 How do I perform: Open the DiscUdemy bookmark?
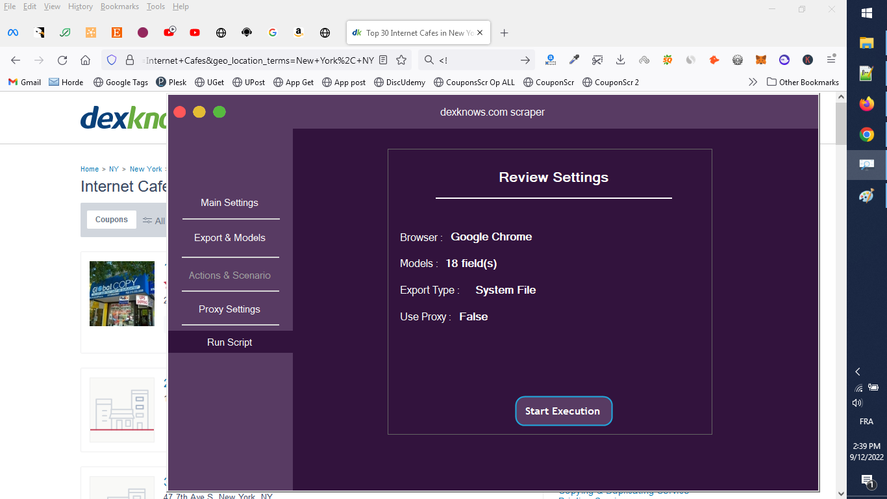coord(400,83)
